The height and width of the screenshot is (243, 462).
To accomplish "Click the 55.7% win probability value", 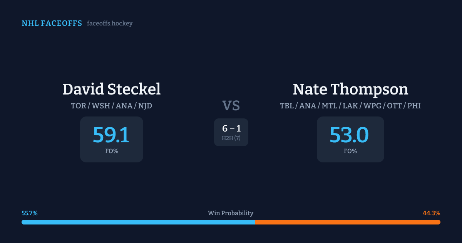I will click(x=30, y=213).
